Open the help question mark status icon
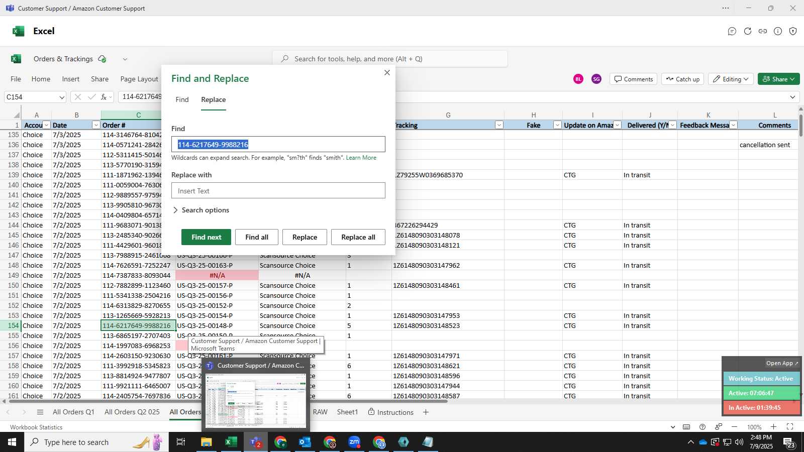This screenshot has height=452, width=804. [x=702, y=427]
